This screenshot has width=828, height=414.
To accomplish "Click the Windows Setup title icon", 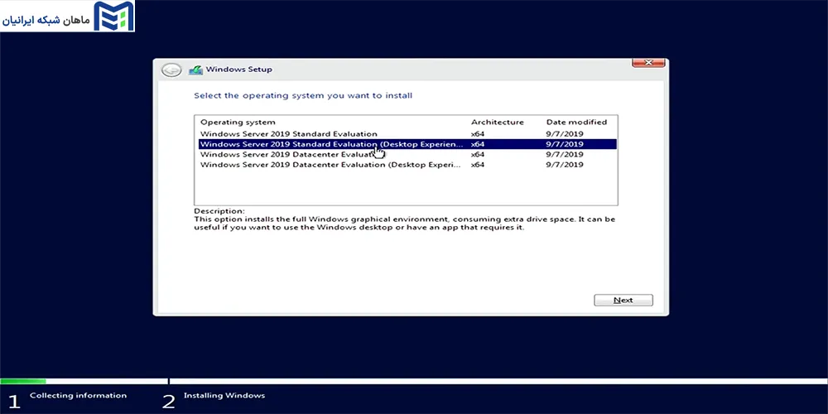I will coord(196,70).
